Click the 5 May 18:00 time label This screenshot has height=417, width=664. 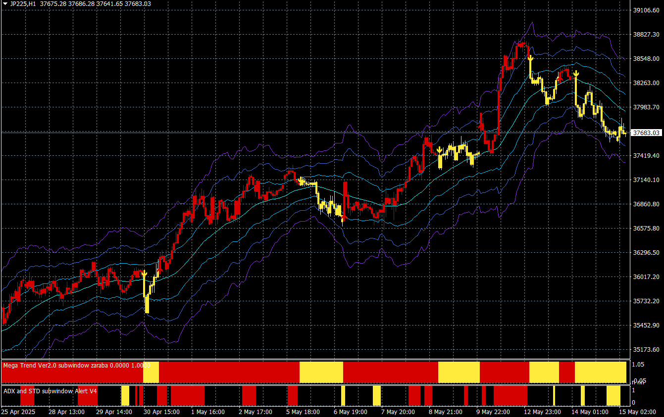pyautogui.click(x=304, y=412)
